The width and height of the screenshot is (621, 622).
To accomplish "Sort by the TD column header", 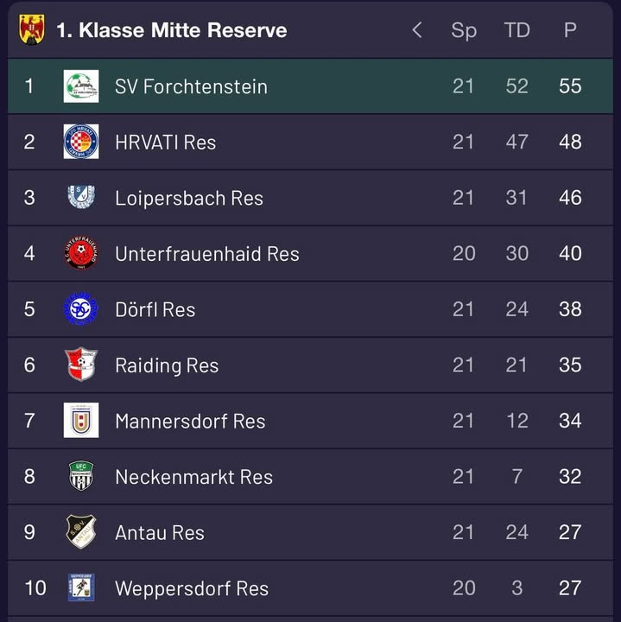I will click(516, 30).
